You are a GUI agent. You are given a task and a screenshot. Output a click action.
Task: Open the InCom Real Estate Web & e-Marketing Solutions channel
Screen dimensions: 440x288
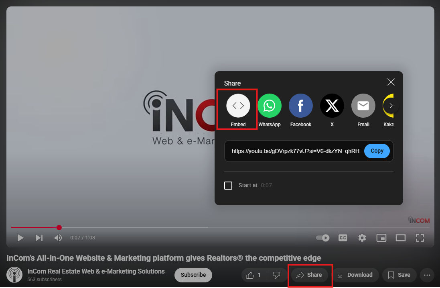pyautogui.click(x=96, y=272)
